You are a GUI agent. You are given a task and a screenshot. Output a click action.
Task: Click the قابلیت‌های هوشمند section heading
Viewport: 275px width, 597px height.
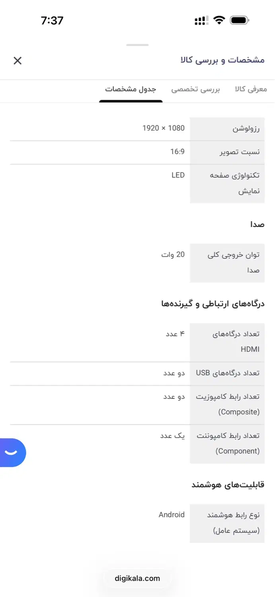[x=230, y=485]
